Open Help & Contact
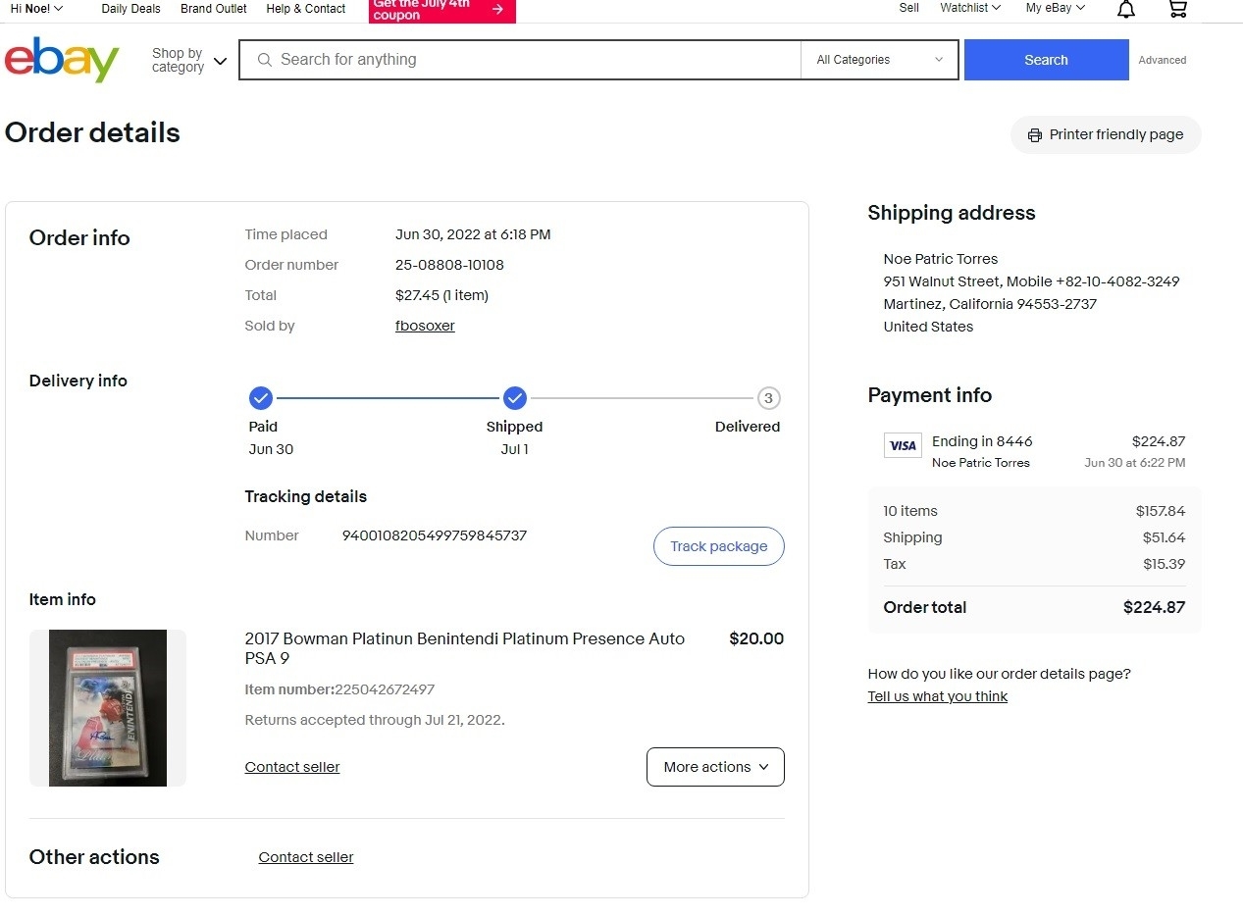This screenshot has width=1243, height=917. click(x=306, y=9)
